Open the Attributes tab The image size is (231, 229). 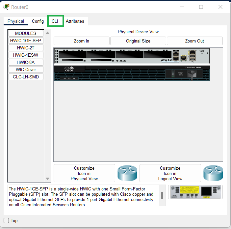point(75,21)
